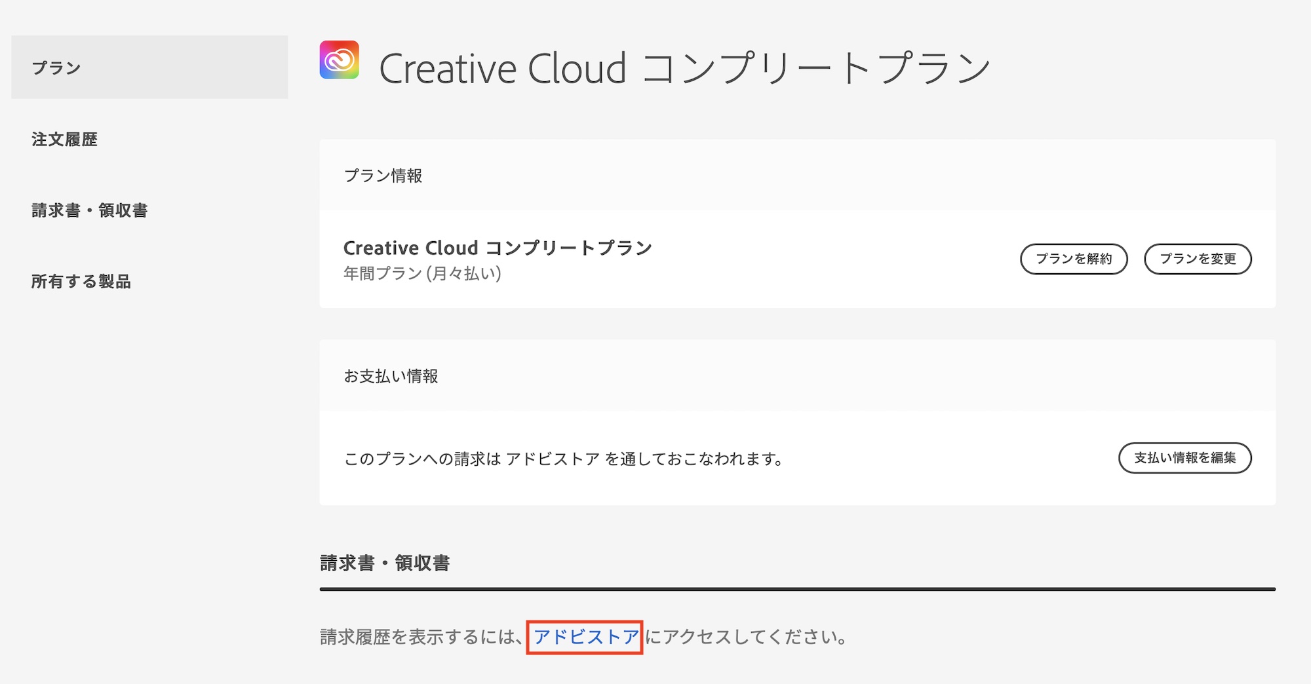Open the blue アドビストア link
Screen dimensions: 1311x684
(585, 637)
